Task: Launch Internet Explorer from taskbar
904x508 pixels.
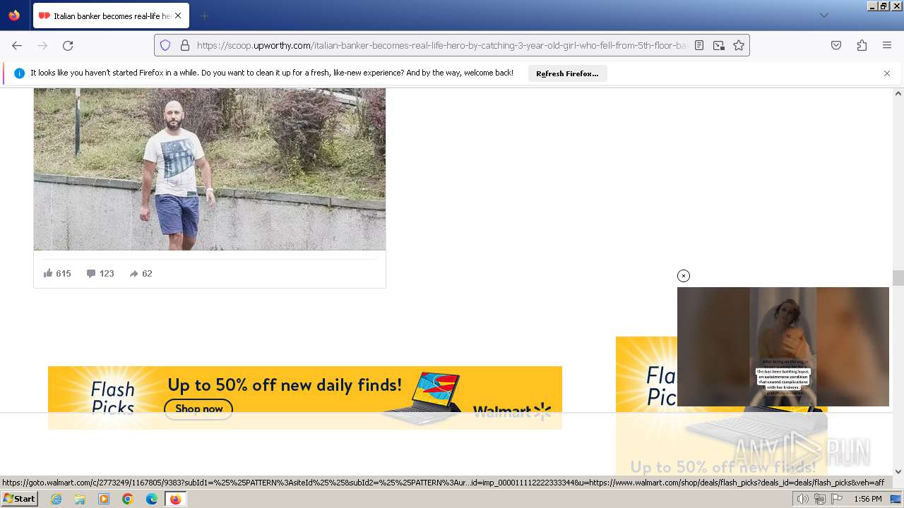Action: tap(56, 499)
